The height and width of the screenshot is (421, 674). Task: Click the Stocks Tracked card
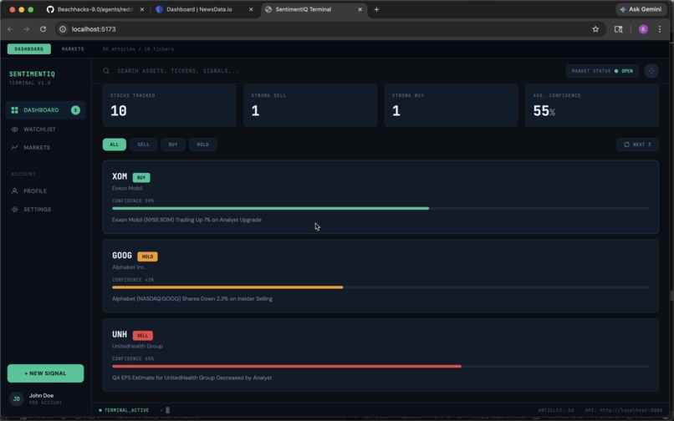[x=170, y=106]
